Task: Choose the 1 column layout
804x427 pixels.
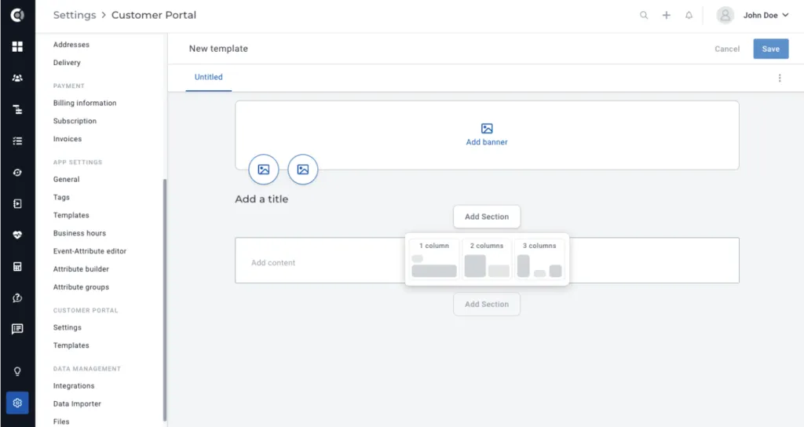Action: pos(433,259)
